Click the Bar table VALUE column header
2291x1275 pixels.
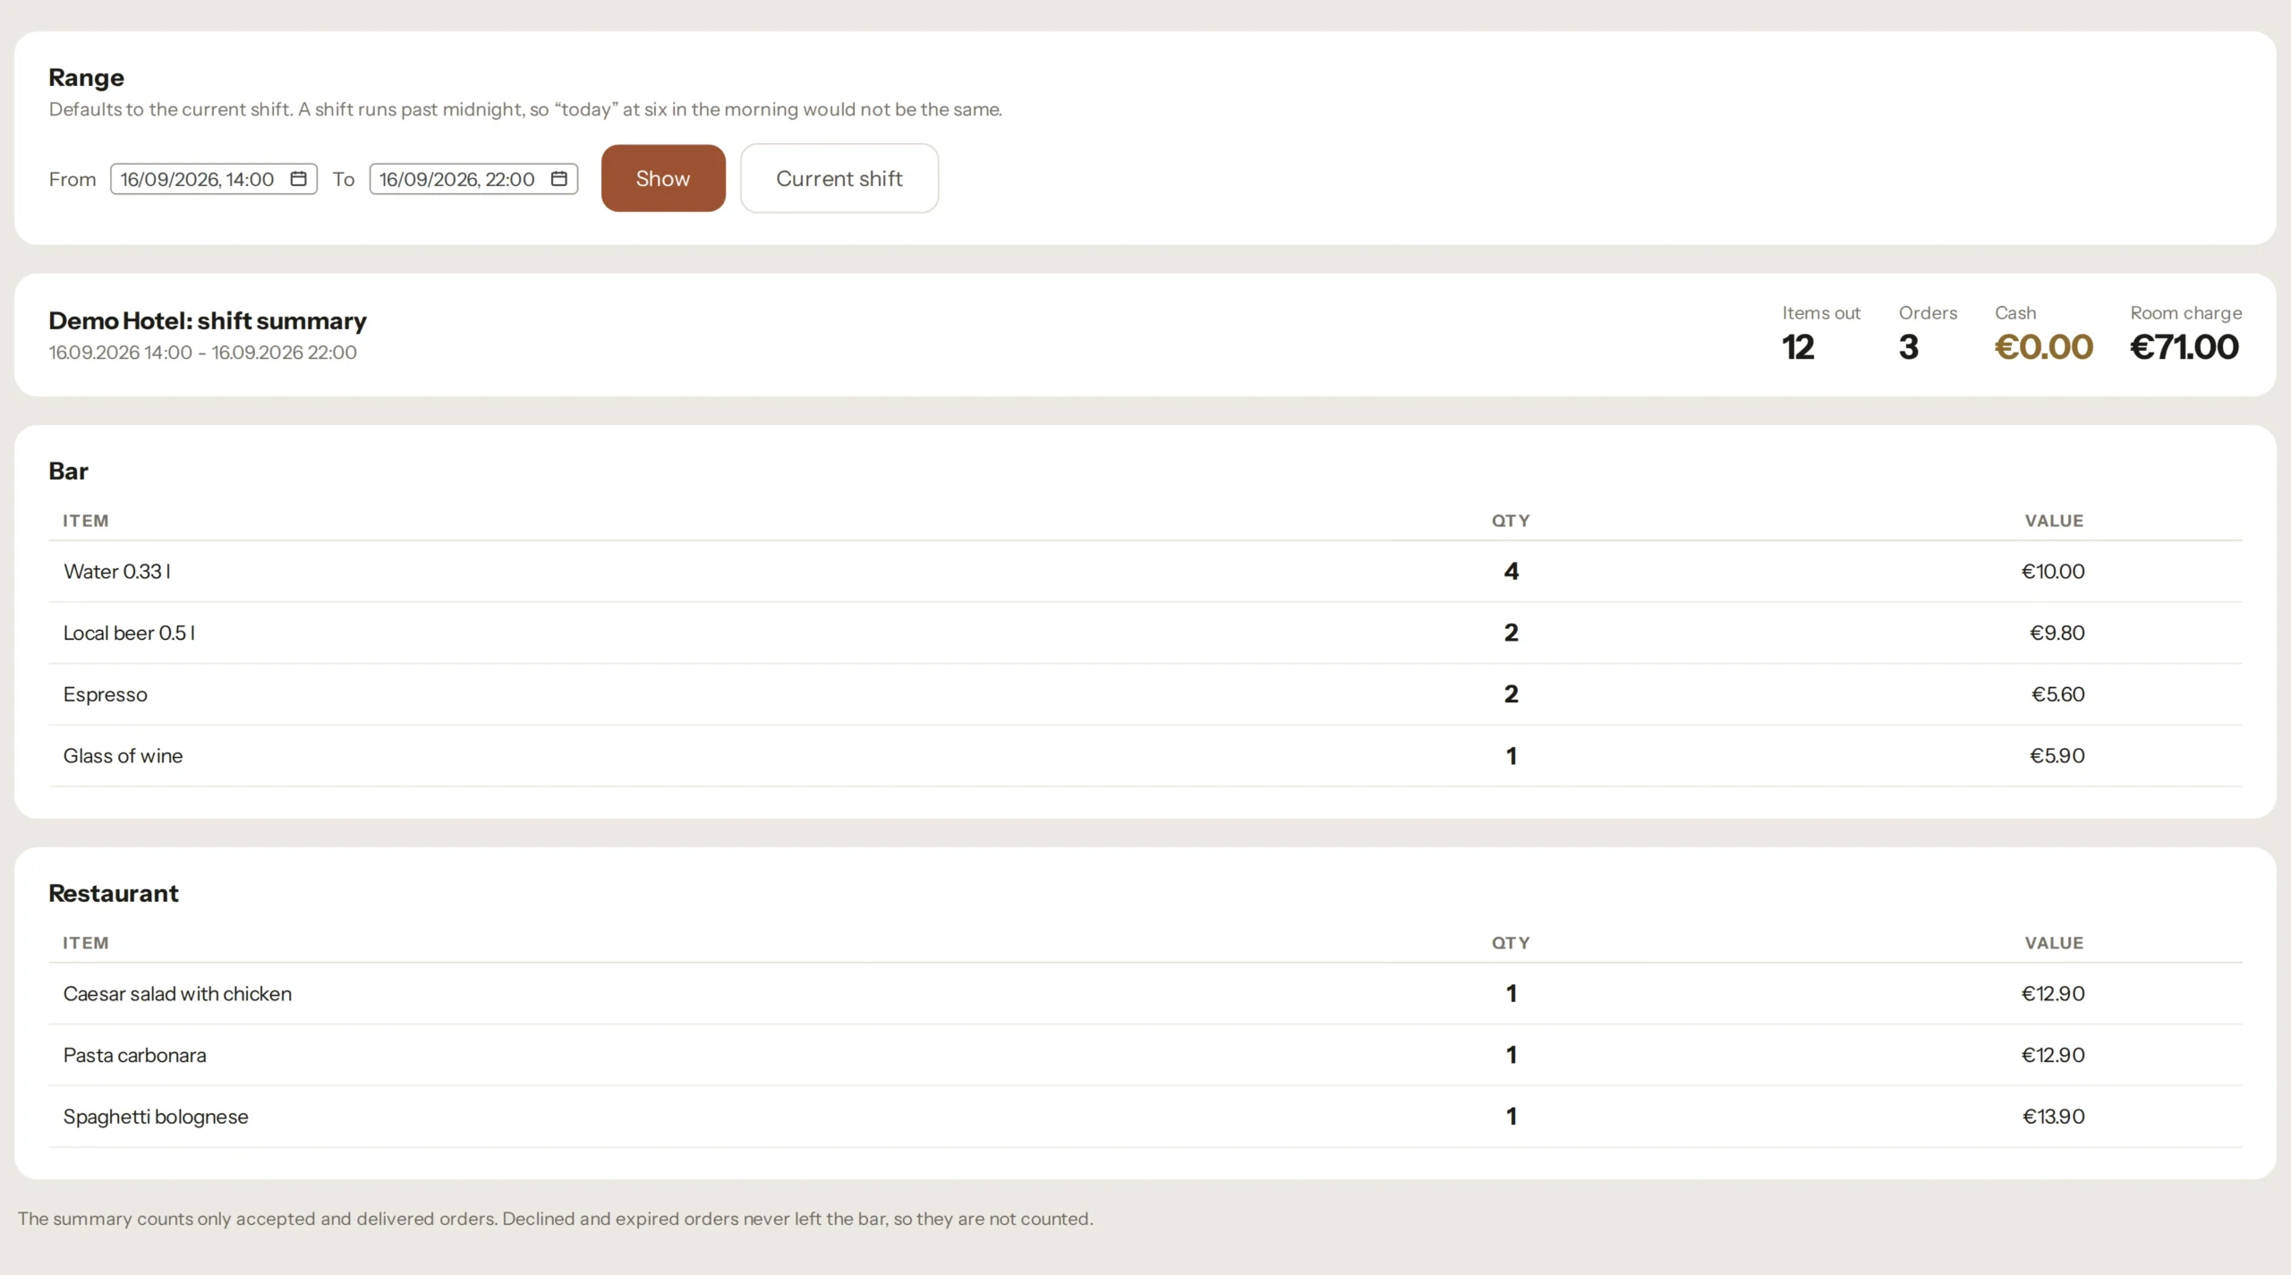(x=2054, y=521)
